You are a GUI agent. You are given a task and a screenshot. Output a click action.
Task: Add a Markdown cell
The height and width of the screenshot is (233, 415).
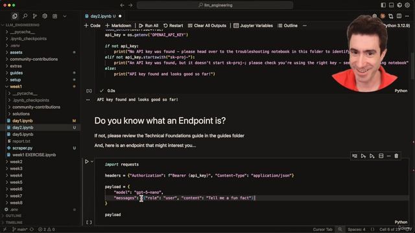(x=118, y=26)
